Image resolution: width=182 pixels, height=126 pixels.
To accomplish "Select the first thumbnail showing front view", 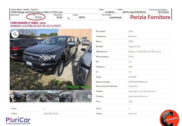I will click(x=18, y=96).
